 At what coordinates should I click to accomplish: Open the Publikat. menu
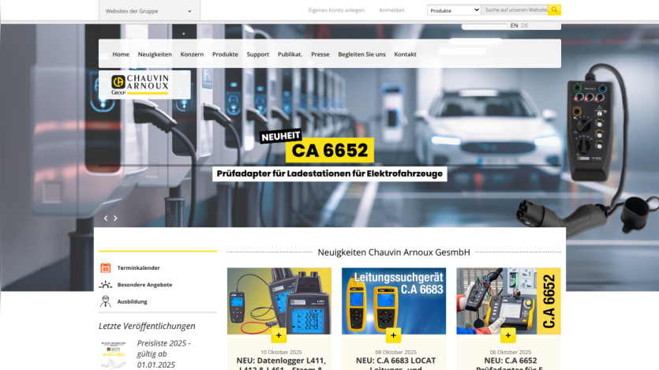290,54
